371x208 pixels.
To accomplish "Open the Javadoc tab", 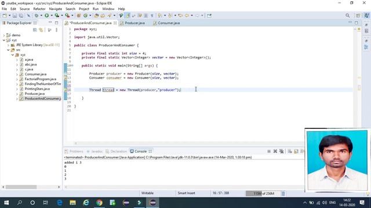I will (94, 151).
